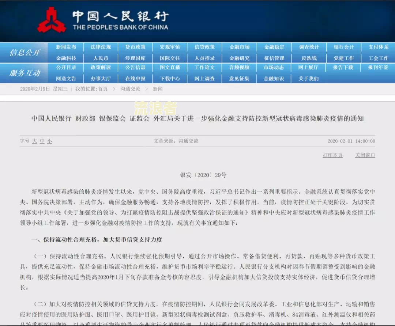
Task: Click 下载中心 navigation entry
Action: point(170,79)
